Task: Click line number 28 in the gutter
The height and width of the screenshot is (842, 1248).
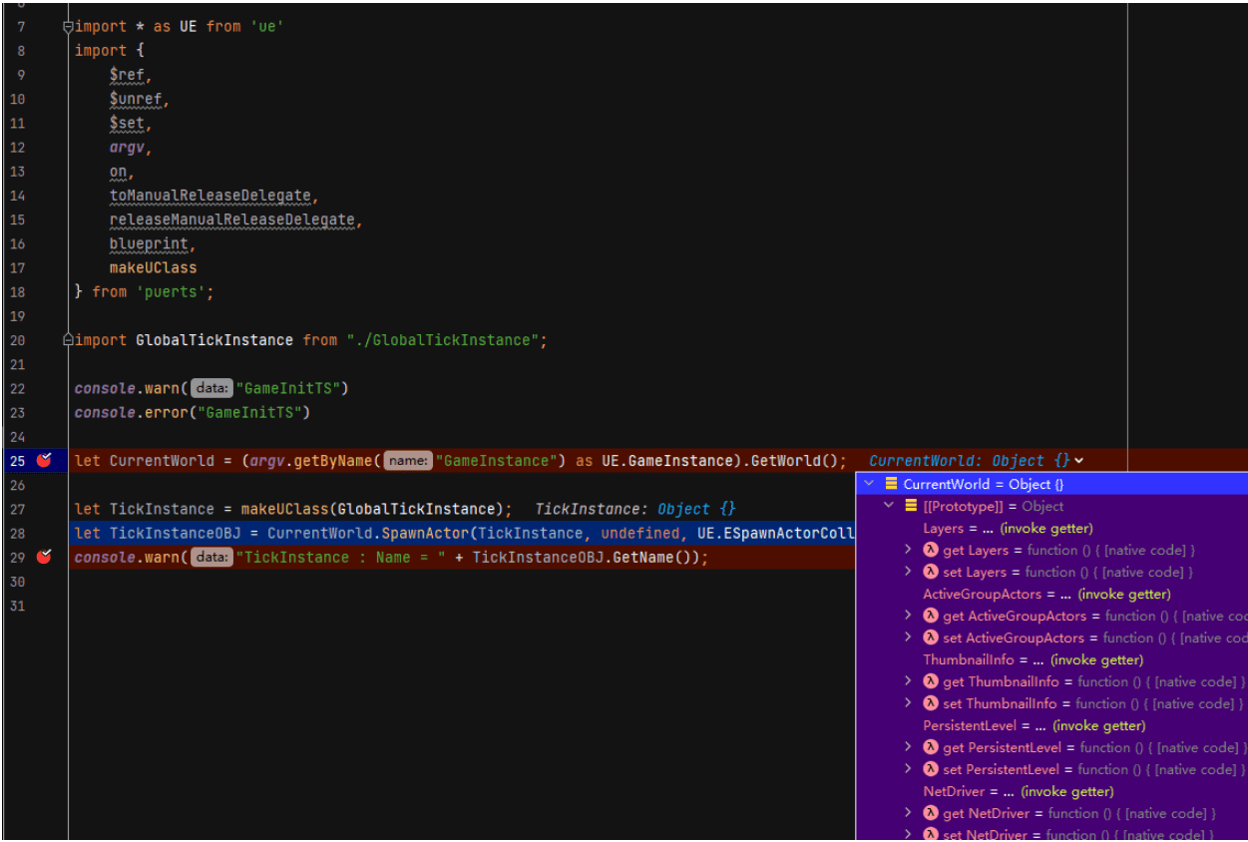Action: (17, 533)
